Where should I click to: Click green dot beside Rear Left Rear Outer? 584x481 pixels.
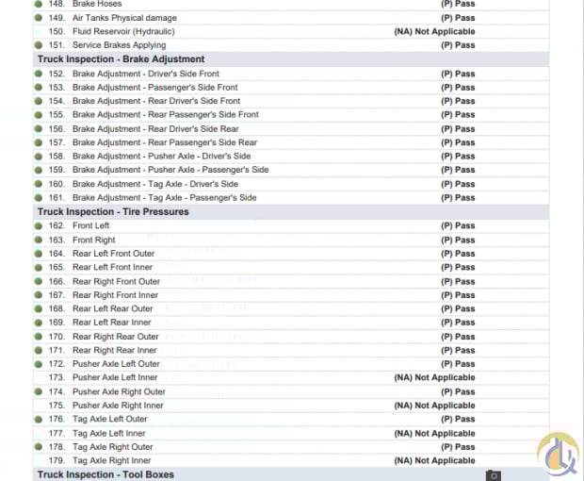tap(39, 308)
